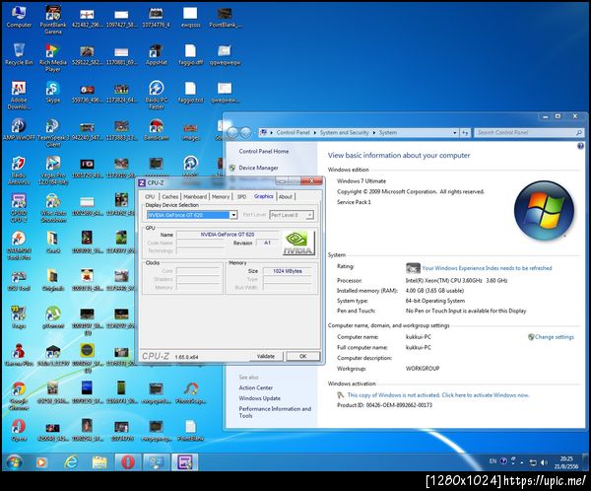Go to Control Panel Home
591x491 pixels.
pyautogui.click(x=264, y=151)
